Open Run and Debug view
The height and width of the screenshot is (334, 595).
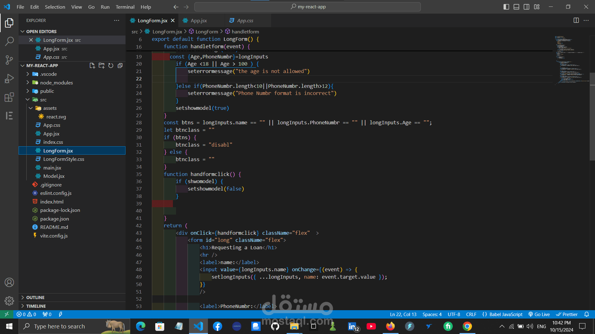pyautogui.click(x=9, y=79)
